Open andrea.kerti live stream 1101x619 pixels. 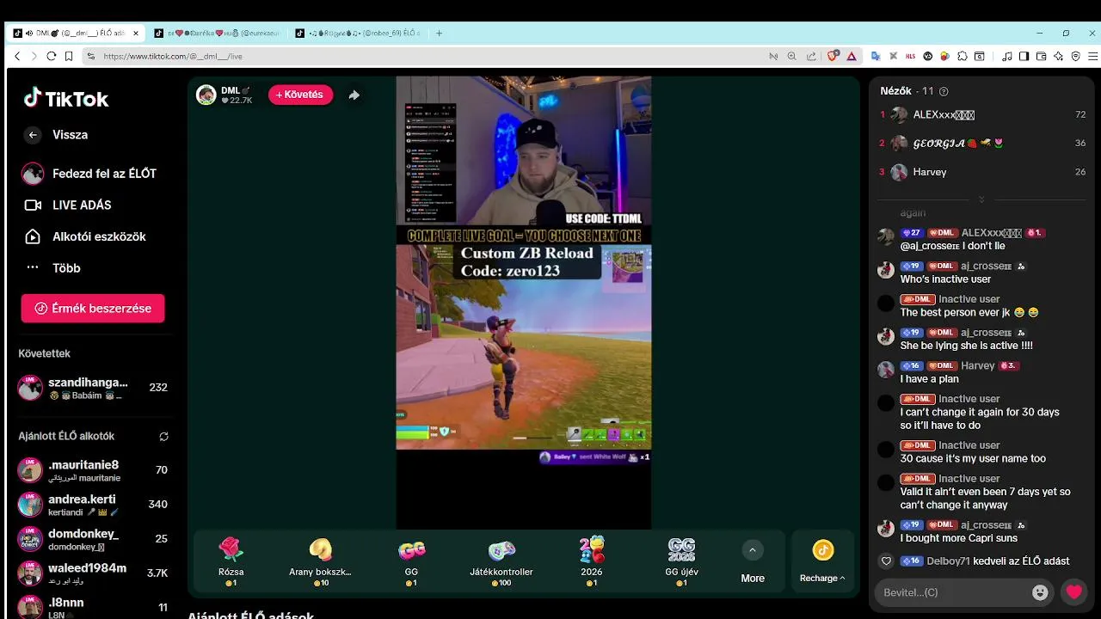93,505
